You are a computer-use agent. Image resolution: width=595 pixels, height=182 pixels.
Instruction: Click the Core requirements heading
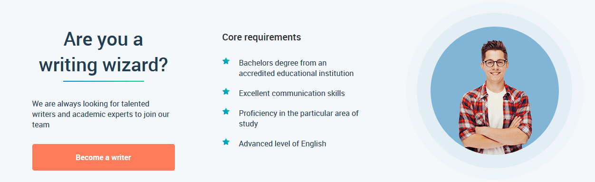(261, 37)
